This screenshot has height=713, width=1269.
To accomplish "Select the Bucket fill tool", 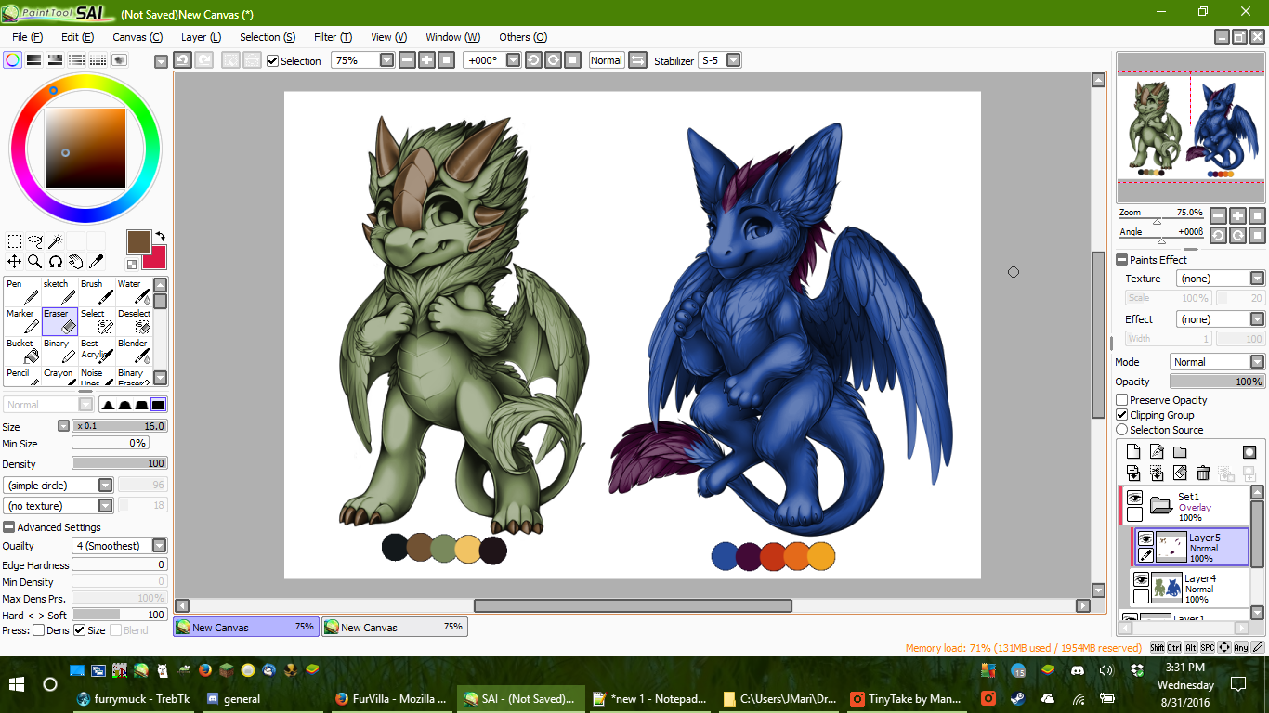I will tap(21, 351).
